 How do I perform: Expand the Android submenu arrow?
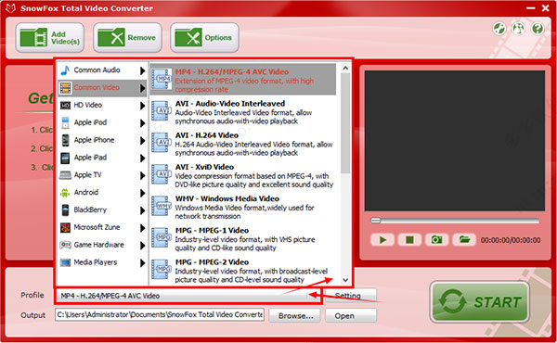(x=142, y=193)
